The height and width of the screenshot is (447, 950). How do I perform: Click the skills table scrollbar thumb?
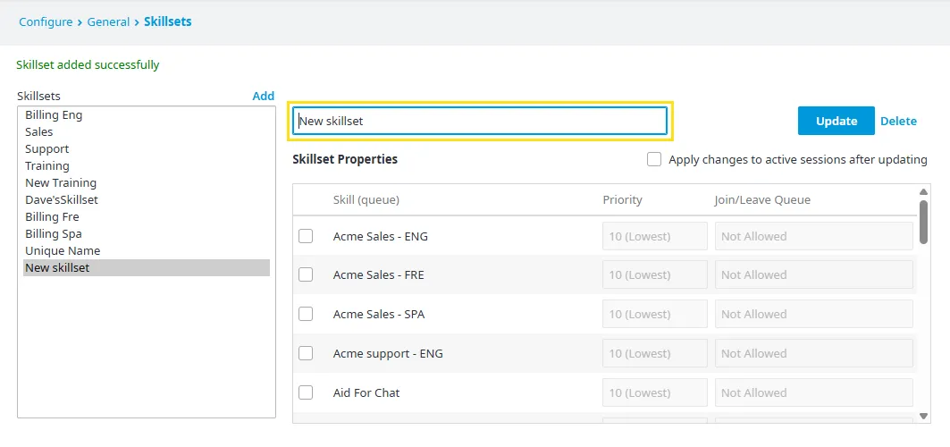coord(924,222)
